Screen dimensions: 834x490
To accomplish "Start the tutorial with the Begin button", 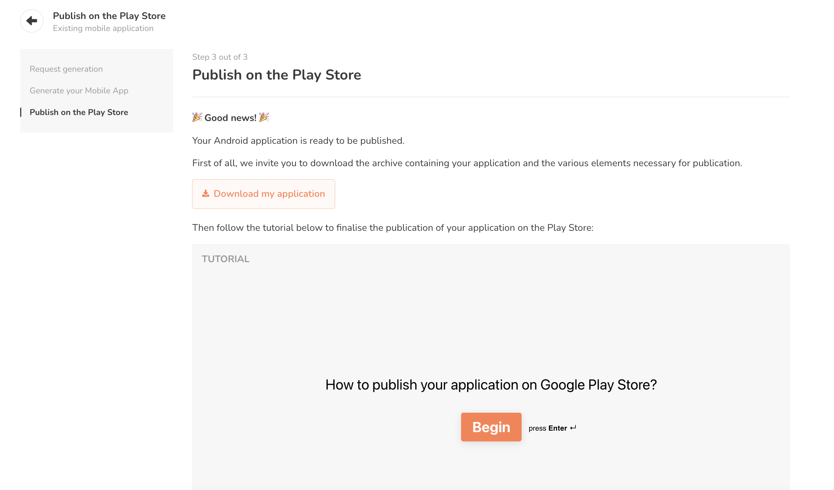I will tap(491, 427).
